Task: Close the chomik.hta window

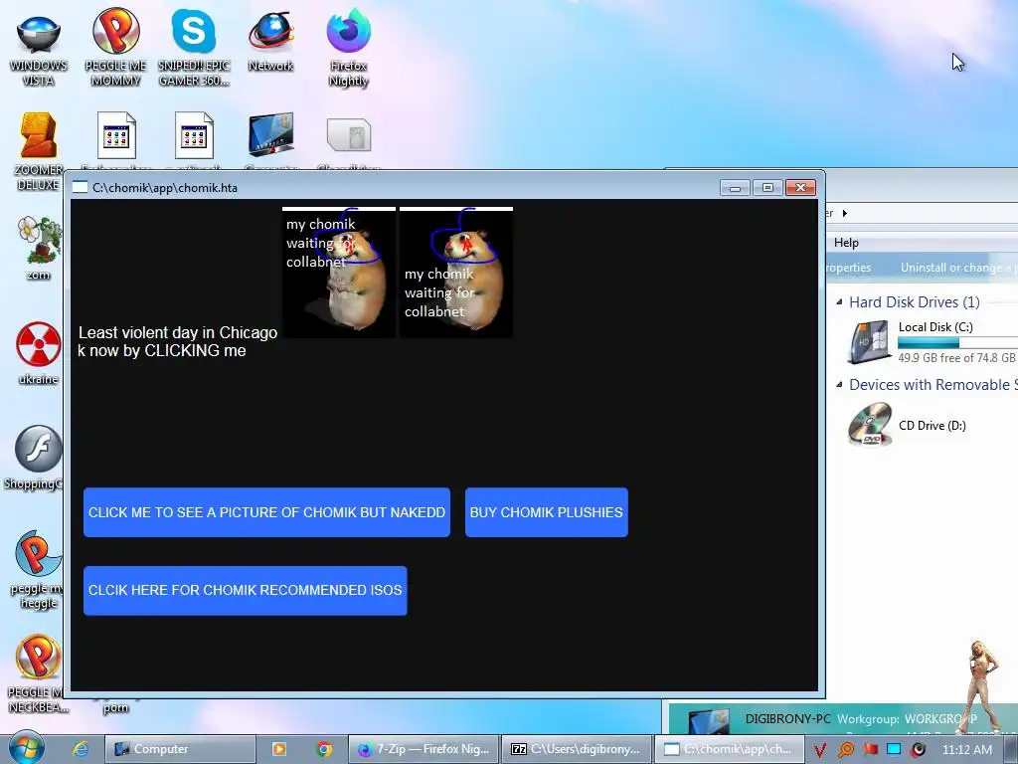Action: pos(800,188)
